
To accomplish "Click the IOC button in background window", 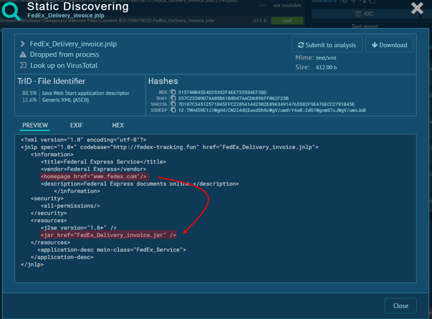I will click(364, 14).
